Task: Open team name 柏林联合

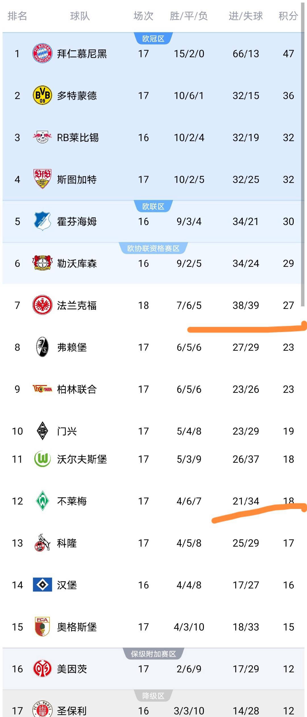Action: coord(77,389)
